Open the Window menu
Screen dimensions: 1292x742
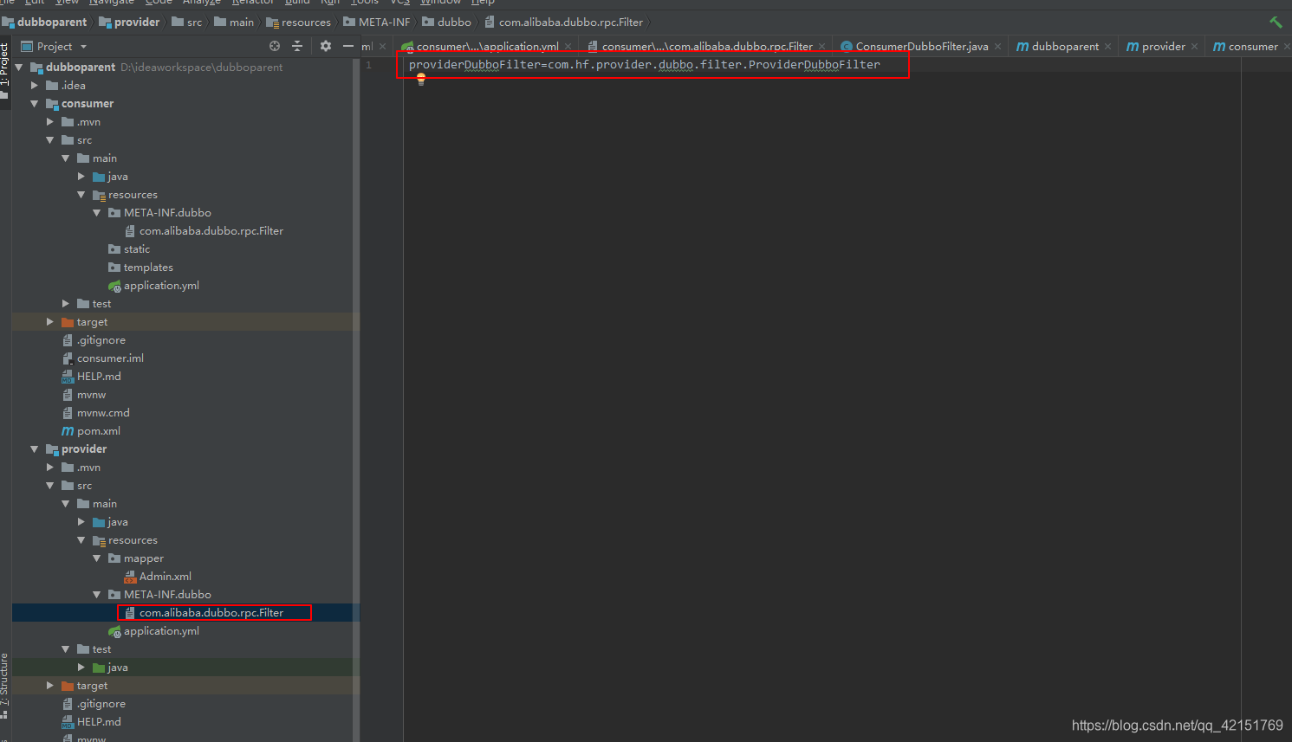[440, 3]
